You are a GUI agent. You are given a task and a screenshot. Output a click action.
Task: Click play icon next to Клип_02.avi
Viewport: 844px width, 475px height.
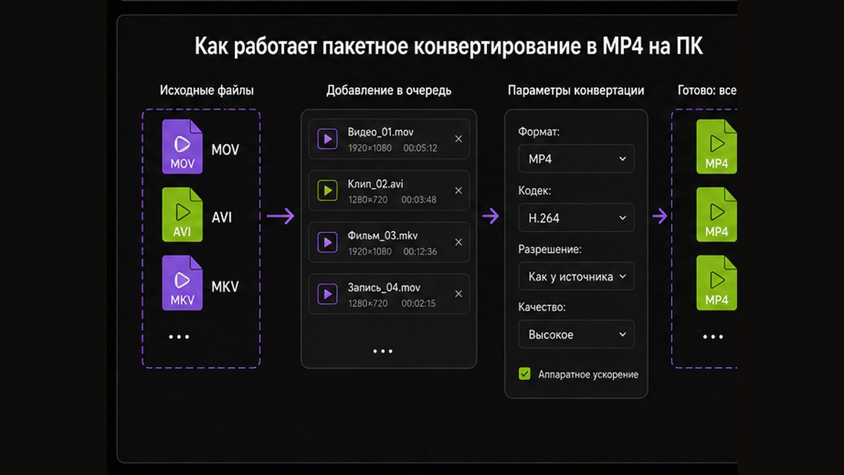326,190
